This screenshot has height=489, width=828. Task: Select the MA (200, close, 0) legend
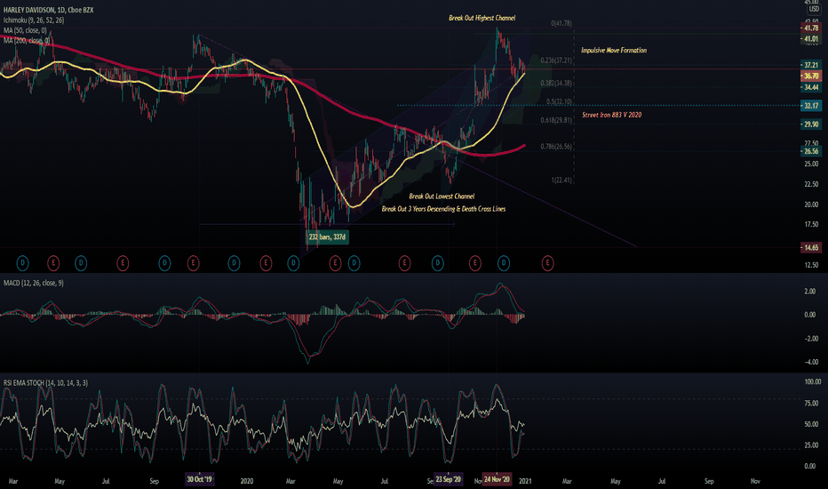pyautogui.click(x=27, y=40)
